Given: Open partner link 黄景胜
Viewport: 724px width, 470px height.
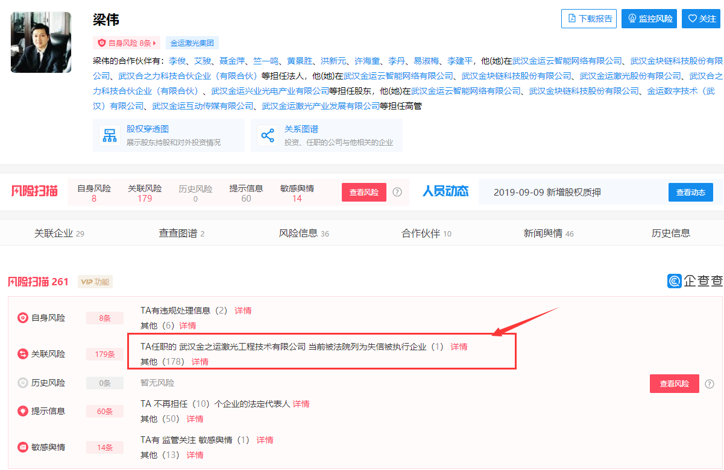Looking at the screenshot, I should point(300,61).
